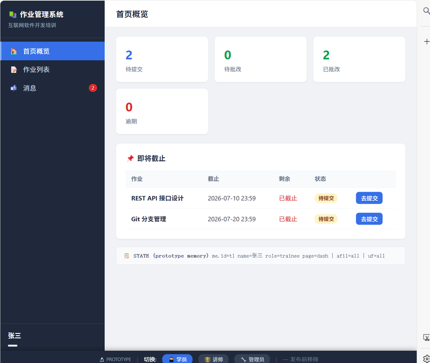Click the search icon at right edge
The image size is (430, 363).
(x=426, y=11)
